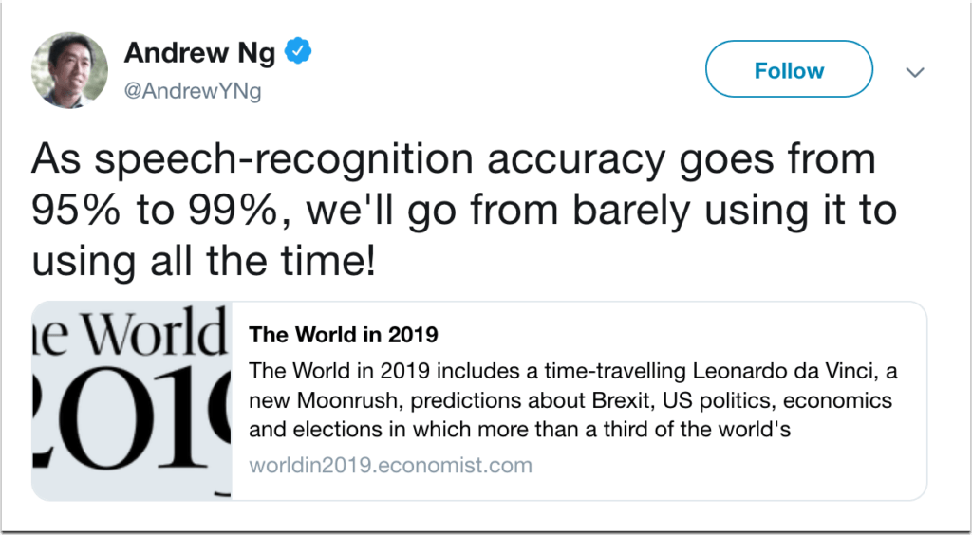
Task: Click the bold "The World in 2019" card title
Action: tap(343, 335)
